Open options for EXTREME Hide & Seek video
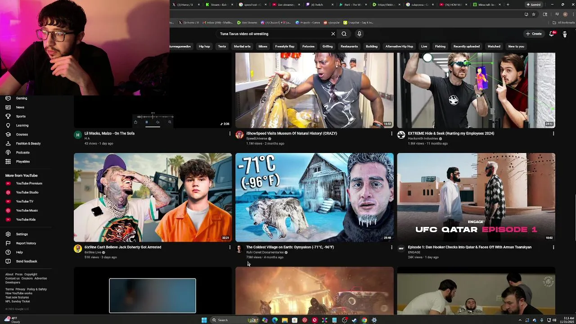Screen dimensions: 576x324 point(553,134)
